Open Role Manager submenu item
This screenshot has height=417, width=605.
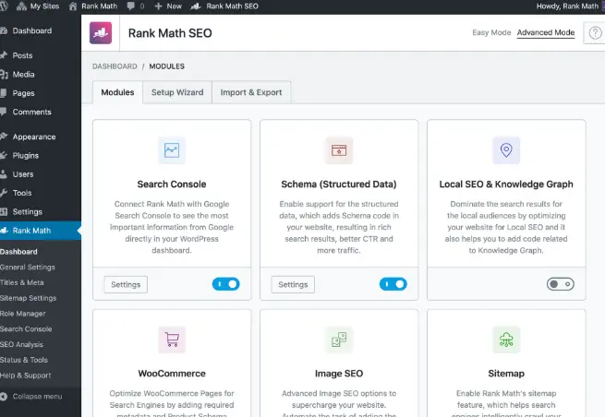click(23, 314)
